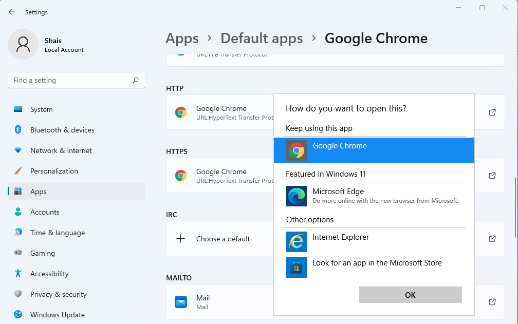Click the Bluetooth & devices sidebar icon

pyautogui.click(x=19, y=130)
